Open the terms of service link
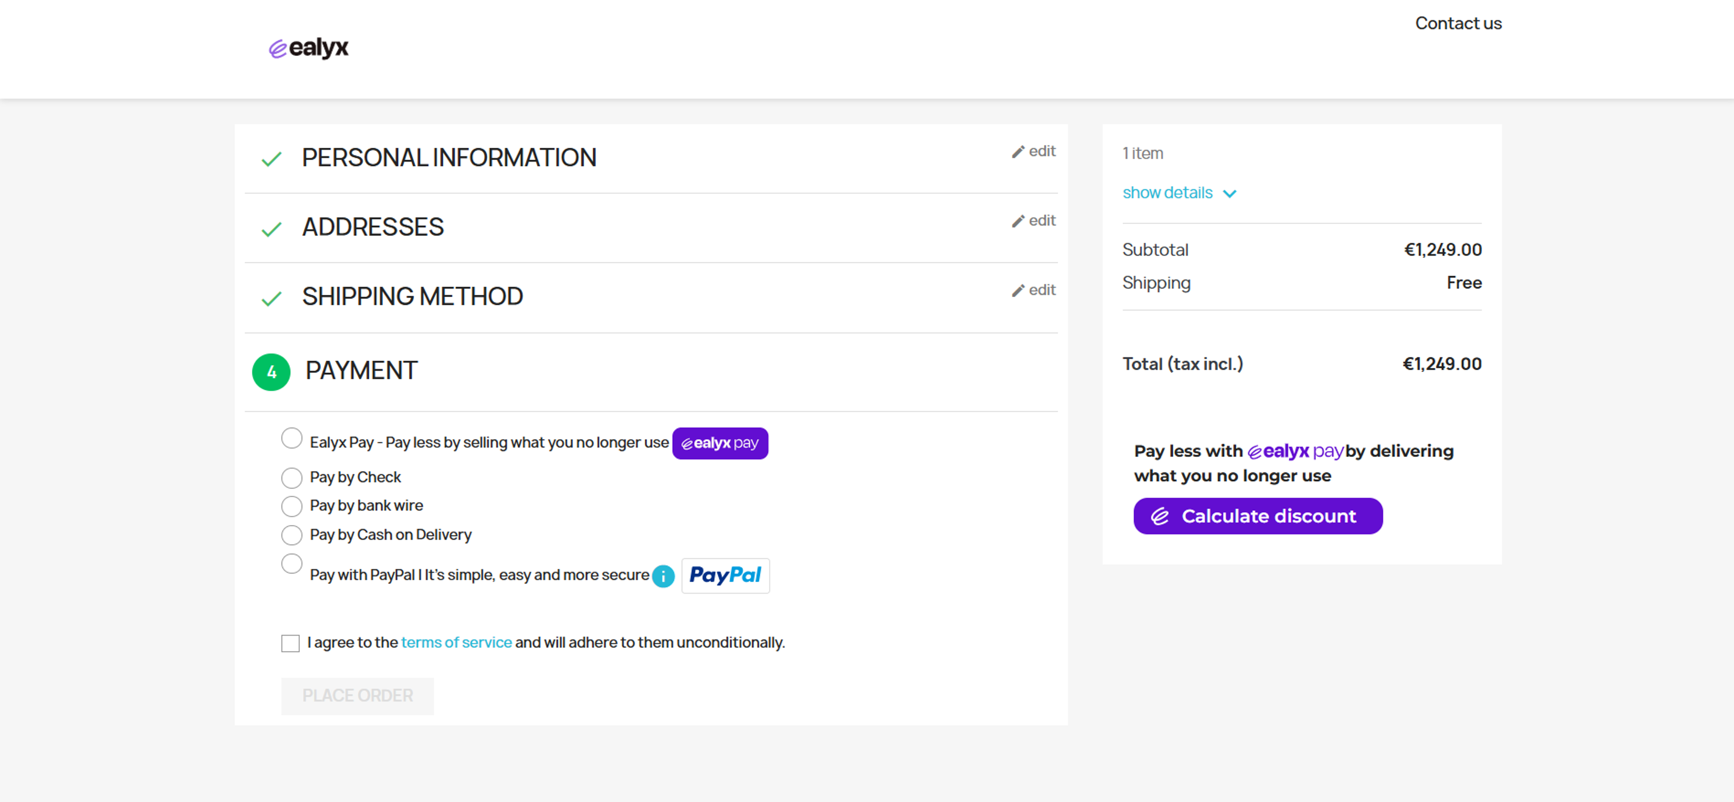This screenshot has width=1734, height=802. click(x=456, y=642)
